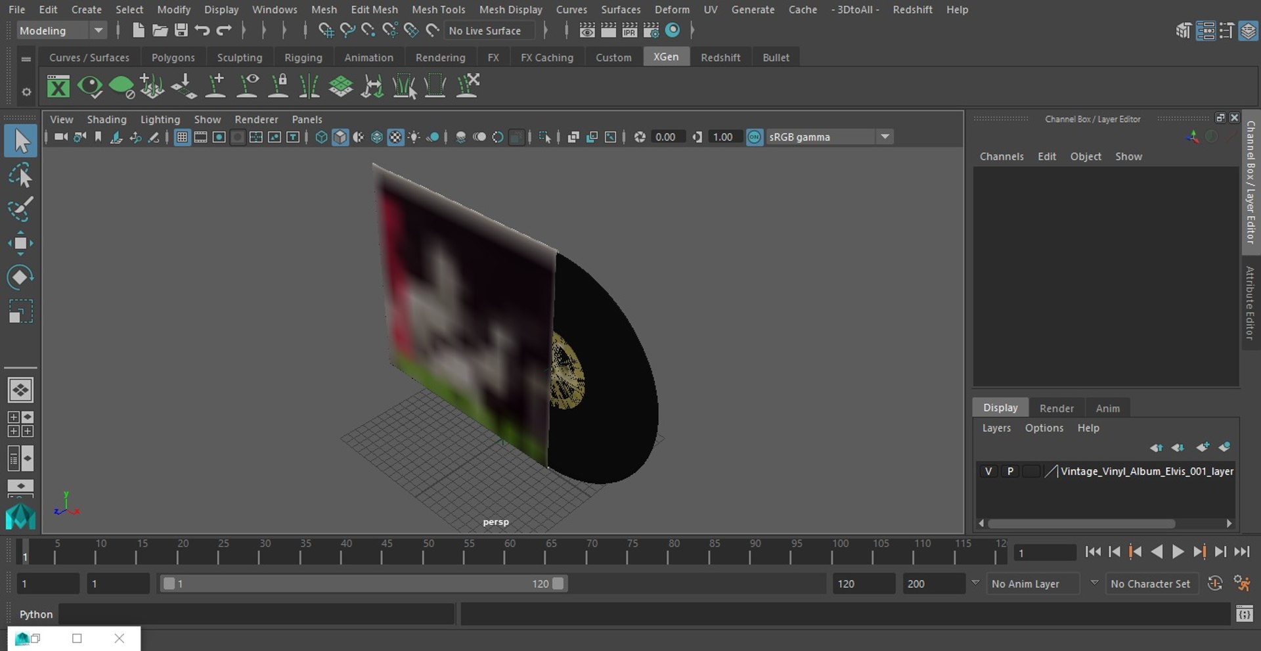The width and height of the screenshot is (1261, 651).
Task: Toggle V visibility of Vintage_Vinyl_Album layer
Action: (x=988, y=471)
